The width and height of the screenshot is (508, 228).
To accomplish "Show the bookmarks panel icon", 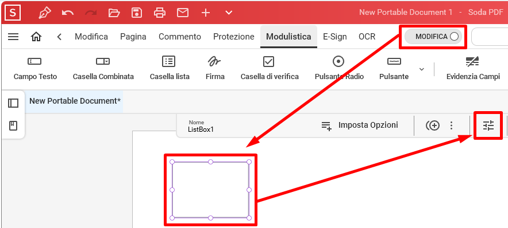I will 13,125.
